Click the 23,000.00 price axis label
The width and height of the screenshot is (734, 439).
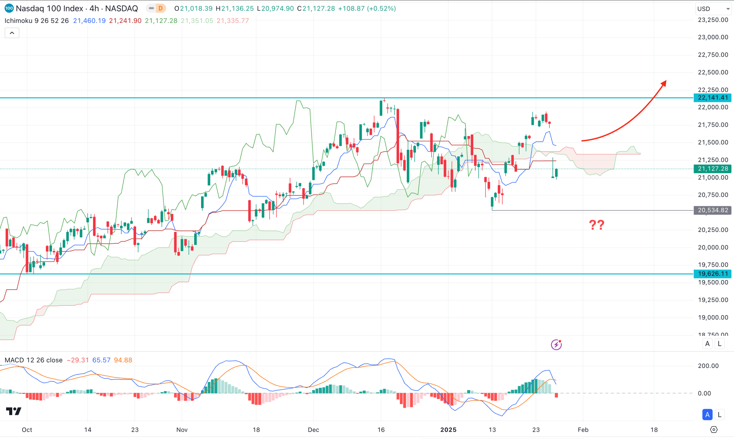[713, 37]
